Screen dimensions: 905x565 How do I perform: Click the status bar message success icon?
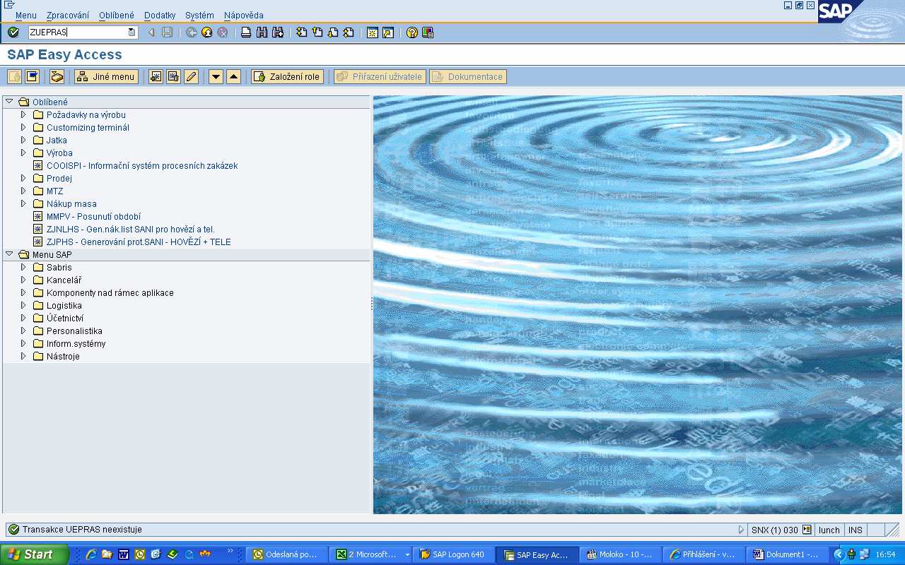(13, 530)
